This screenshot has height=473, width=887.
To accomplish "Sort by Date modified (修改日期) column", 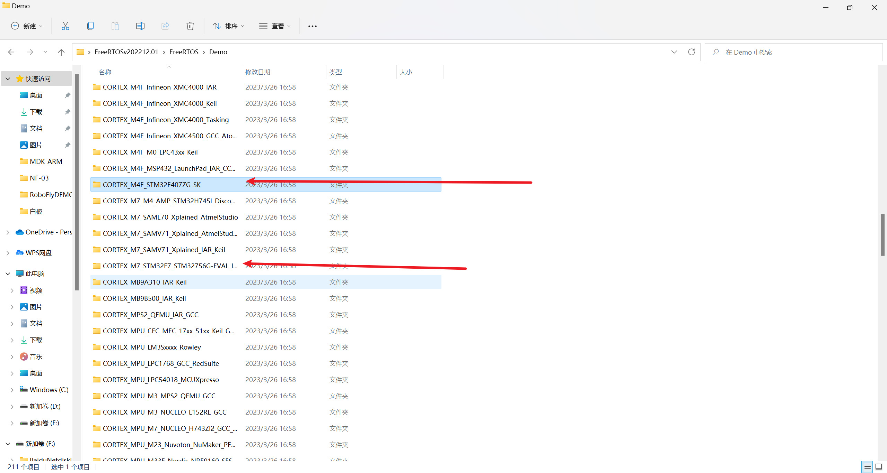I will point(284,72).
